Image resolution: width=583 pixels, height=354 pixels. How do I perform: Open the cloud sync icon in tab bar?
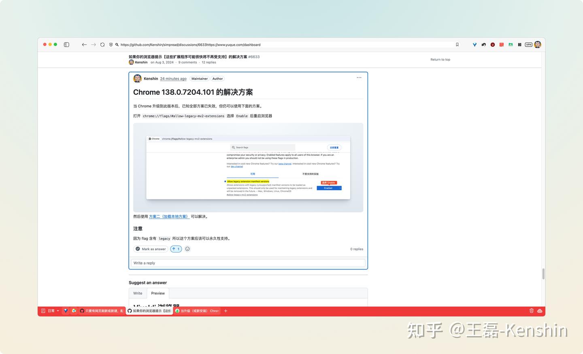coord(540,311)
